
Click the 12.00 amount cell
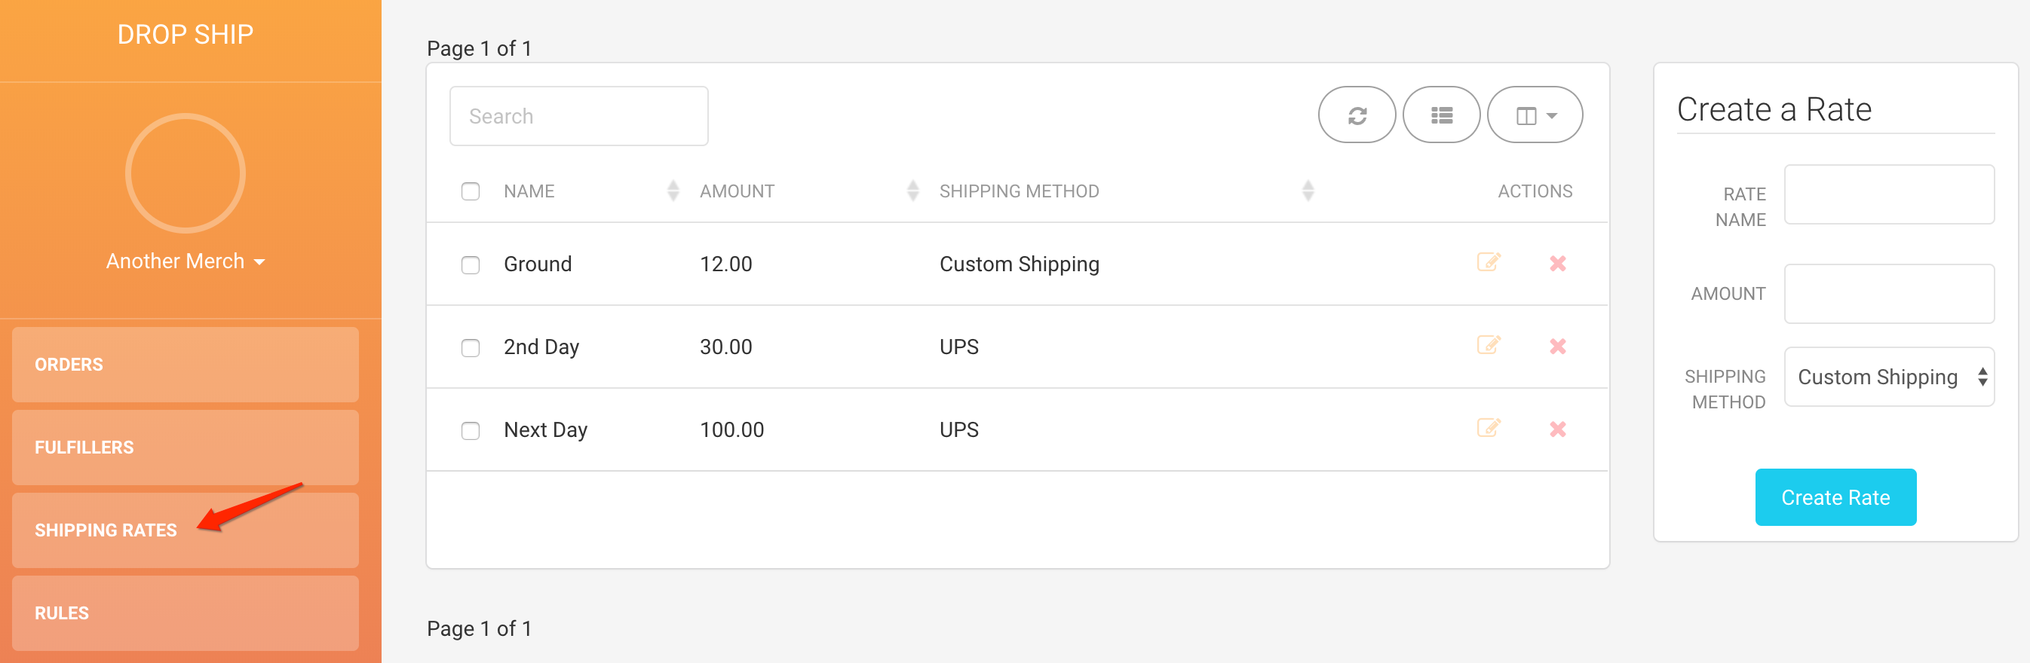(x=725, y=264)
